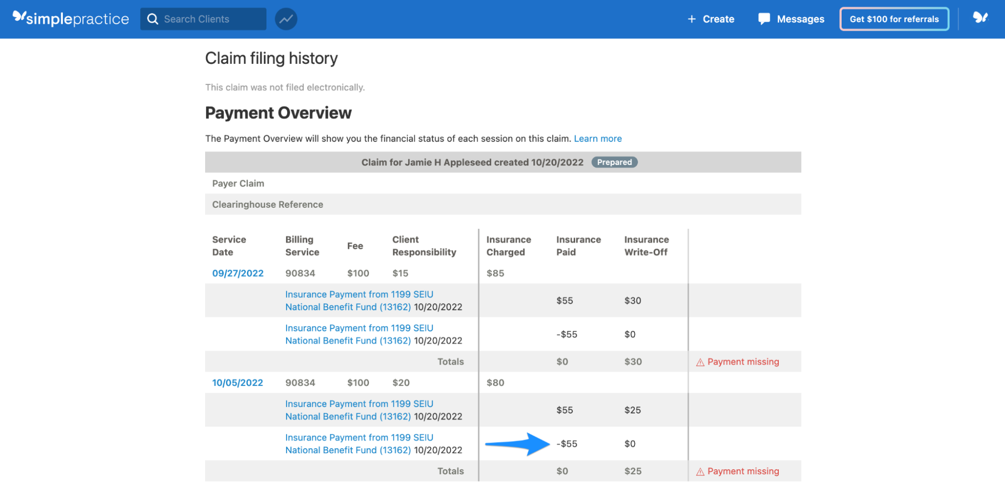Open the butterfly account icon
Image resolution: width=1005 pixels, height=502 pixels.
980,18
